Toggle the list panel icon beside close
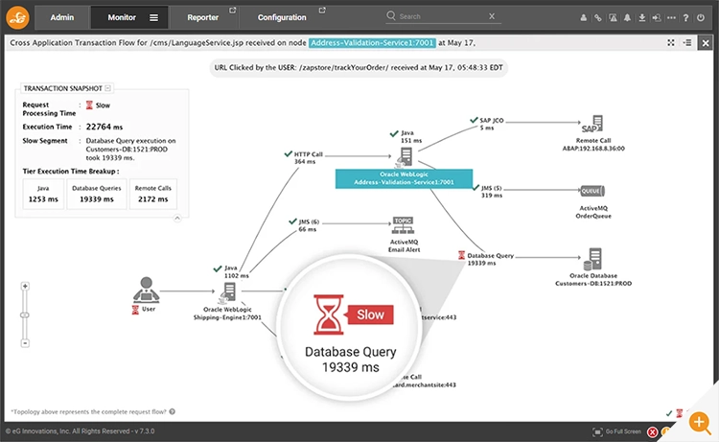This screenshot has width=719, height=442. coord(687,42)
